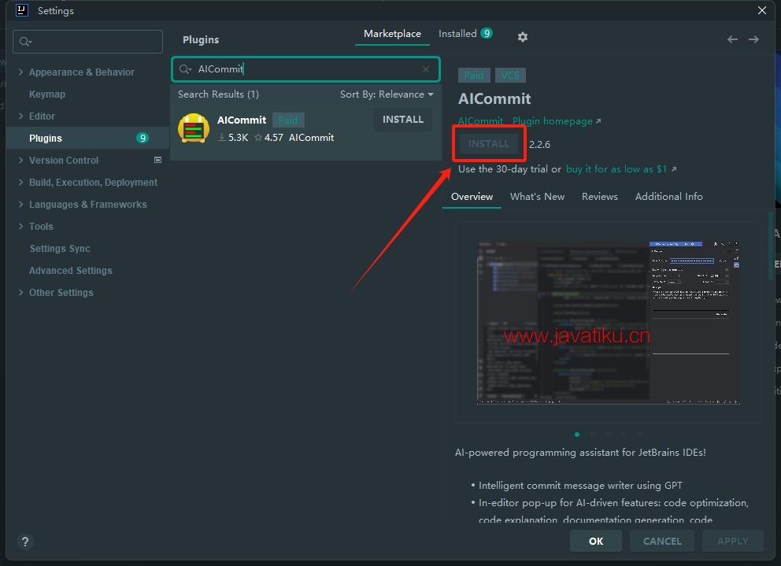The width and height of the screenshot is (781, 566).
Task: Expand the Editor settings section
Action: point(20,116)
